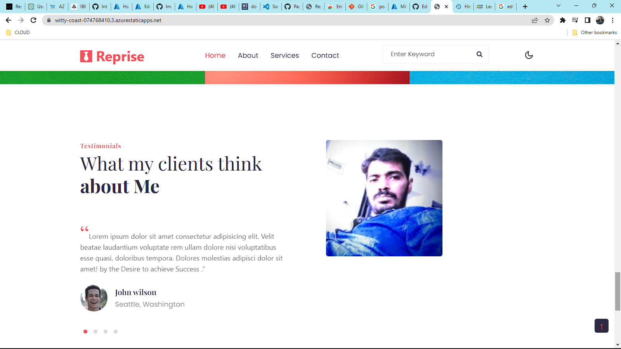
Task: Bookmark this page using the star icon
Action: [x=548, y=20]
